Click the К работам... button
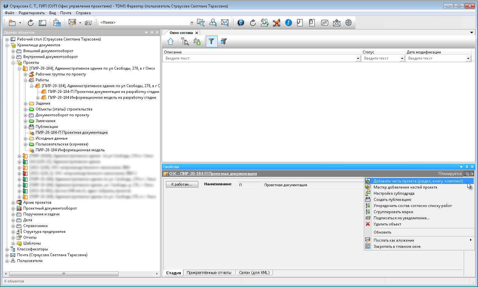 tap(182, 184)
